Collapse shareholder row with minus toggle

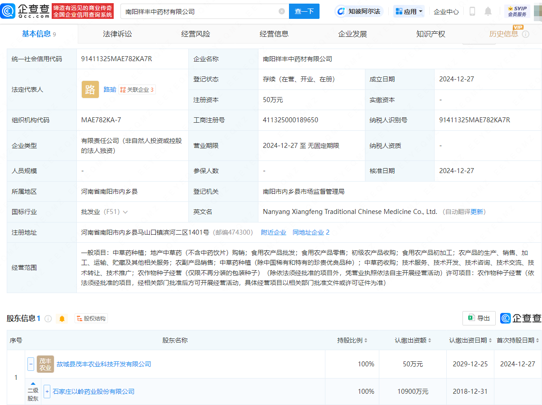(x=31, y=364)
